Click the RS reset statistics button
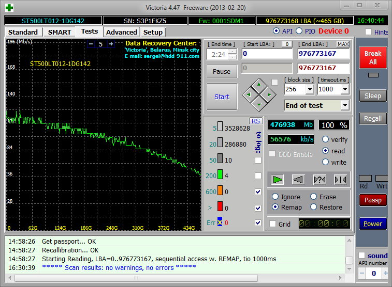The image size is (392, 287). [x=256, y=121]
